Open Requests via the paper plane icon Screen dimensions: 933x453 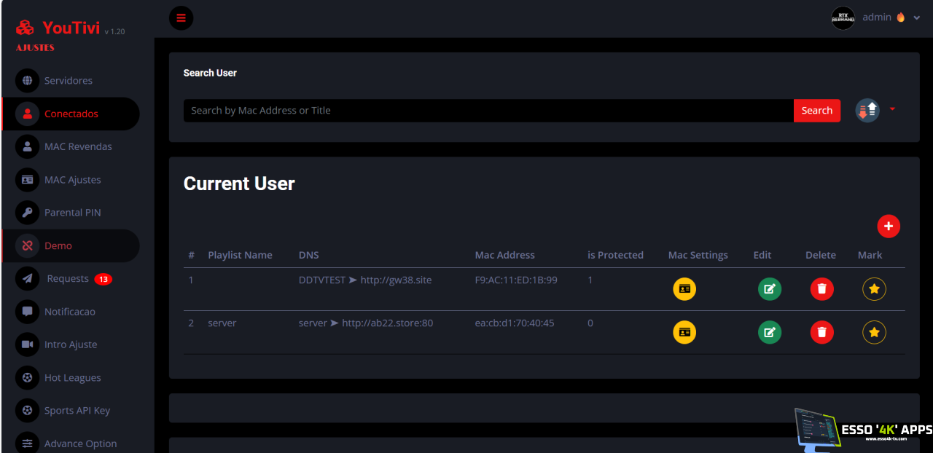coord(27,278)
